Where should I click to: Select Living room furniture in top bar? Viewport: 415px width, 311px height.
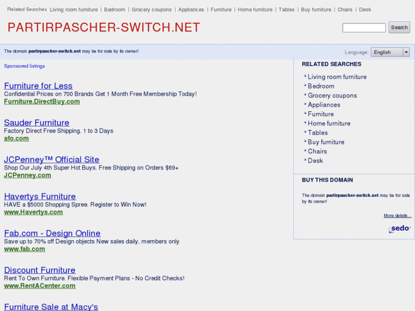74,10
